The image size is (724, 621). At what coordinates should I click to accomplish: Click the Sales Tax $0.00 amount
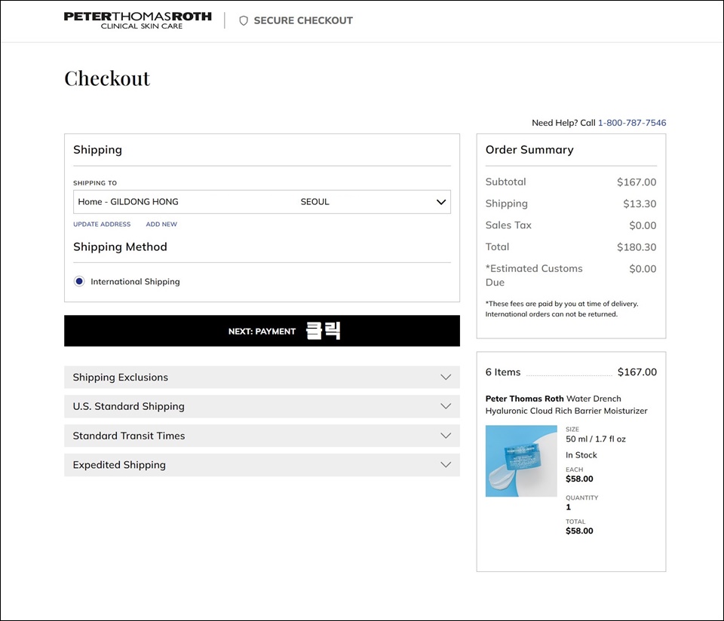click(643, 225)
